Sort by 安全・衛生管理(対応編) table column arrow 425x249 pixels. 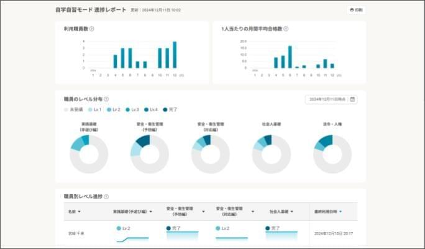253,212
